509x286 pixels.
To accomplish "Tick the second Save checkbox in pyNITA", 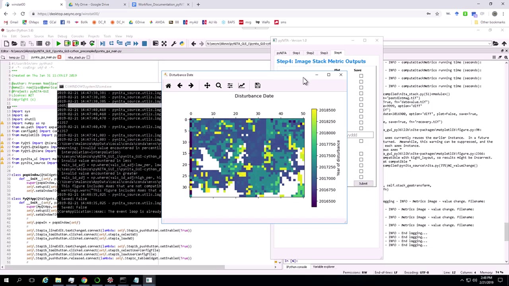I will tap(361, 82).
